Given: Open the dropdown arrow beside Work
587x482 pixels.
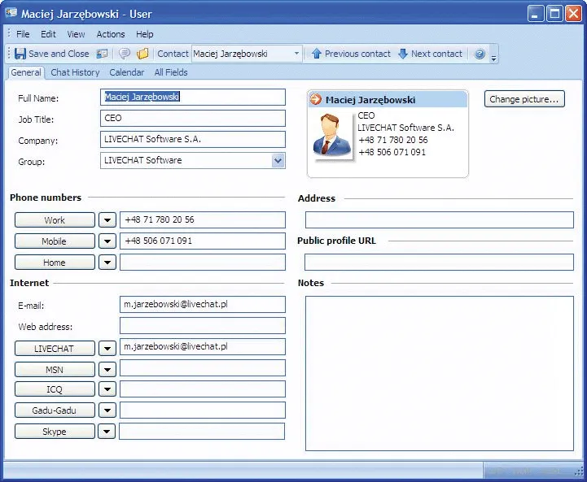Looking at the screenshot, I should 107,219.
